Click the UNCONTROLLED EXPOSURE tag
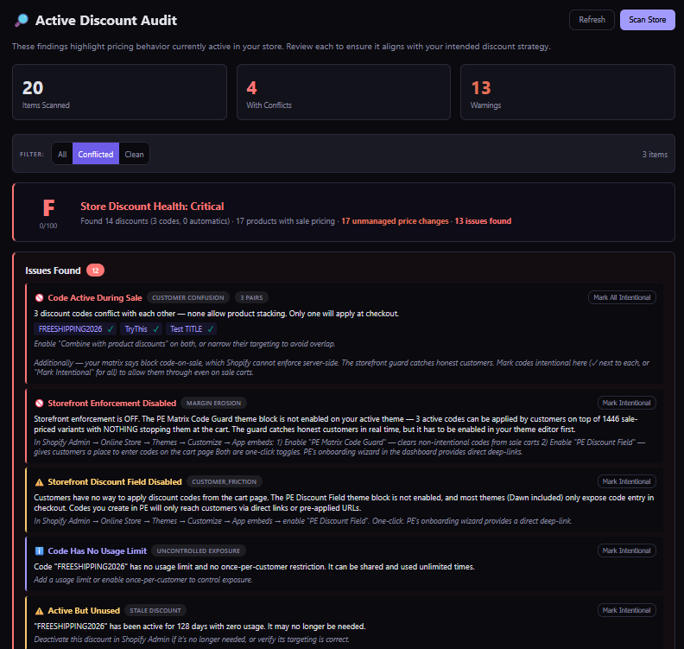684x649 pixels. point(199,551)
